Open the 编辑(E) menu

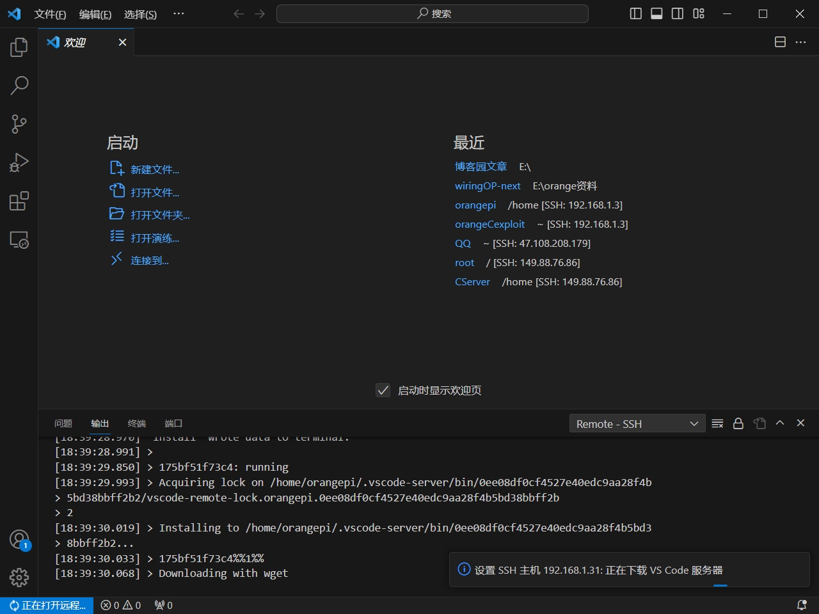click(x=95, y=14)
